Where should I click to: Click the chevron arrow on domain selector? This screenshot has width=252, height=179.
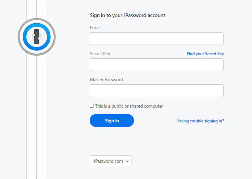tap(127, 161)
